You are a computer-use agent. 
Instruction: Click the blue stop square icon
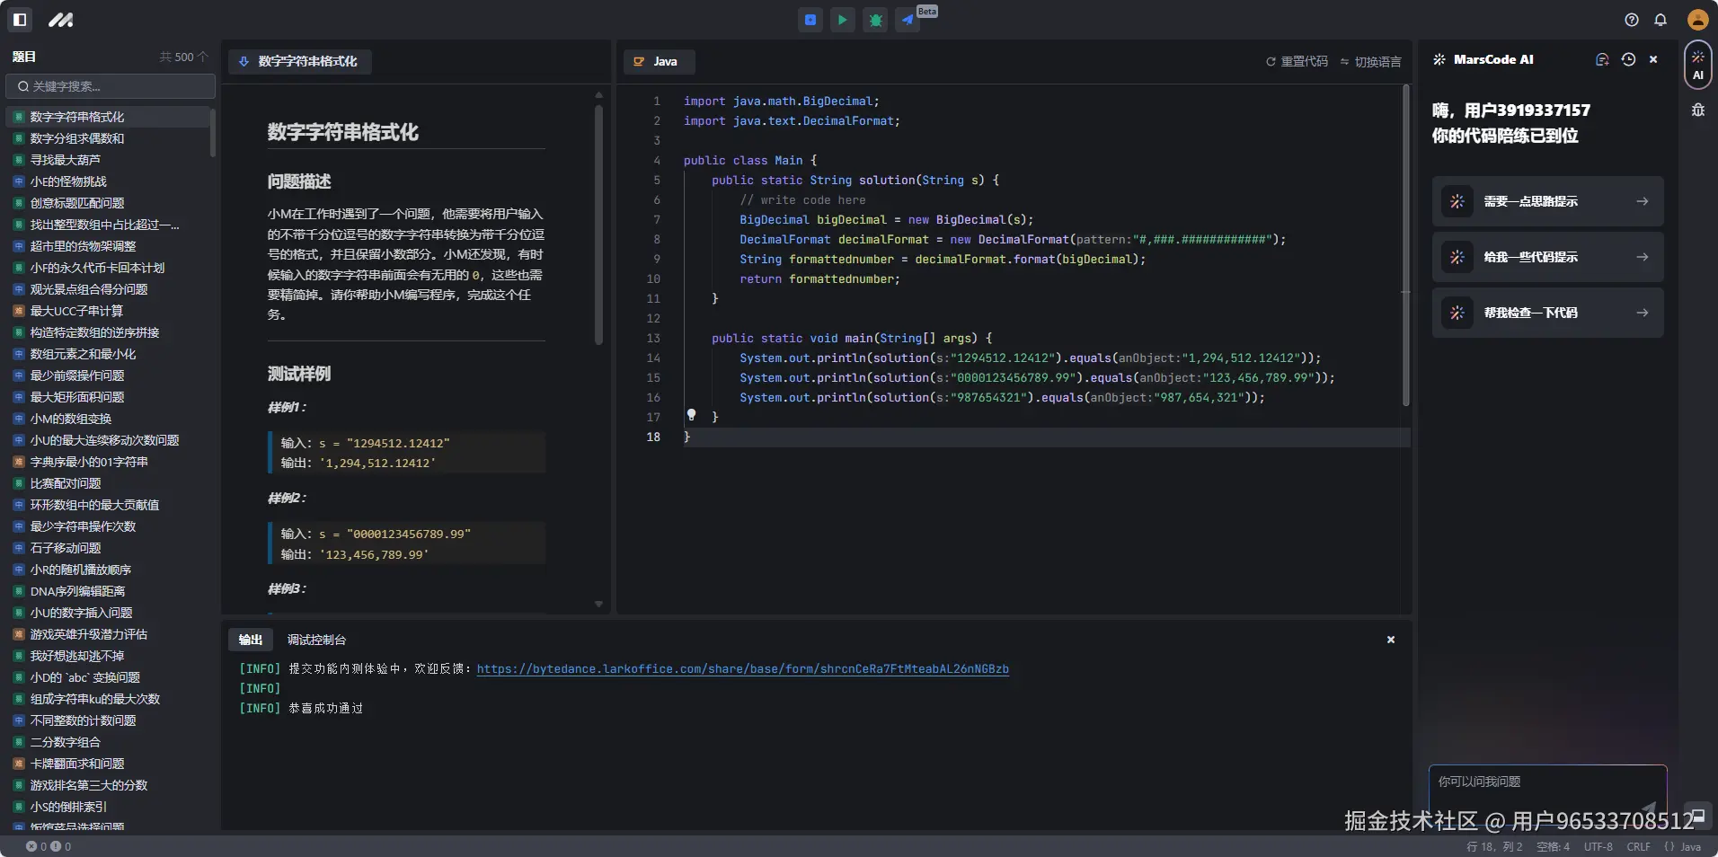(810, 20)
